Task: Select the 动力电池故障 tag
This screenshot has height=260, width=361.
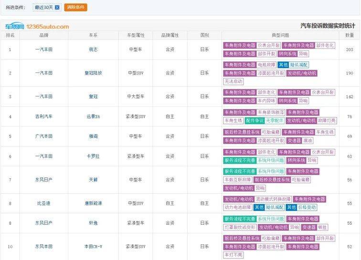Action: click(x=237, y=208)
